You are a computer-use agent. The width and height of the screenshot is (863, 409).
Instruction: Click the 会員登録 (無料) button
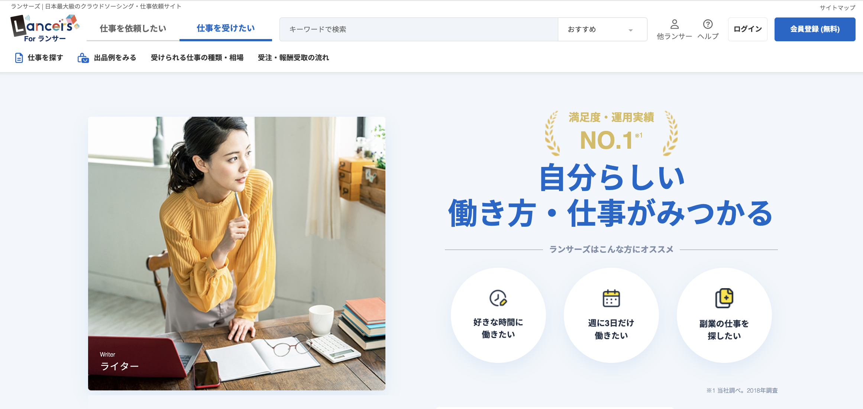pyautogui.click(x=815, y=29)
